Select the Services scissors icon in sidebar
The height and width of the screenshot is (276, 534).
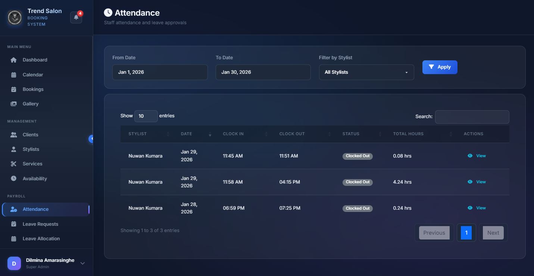[13, 164]
